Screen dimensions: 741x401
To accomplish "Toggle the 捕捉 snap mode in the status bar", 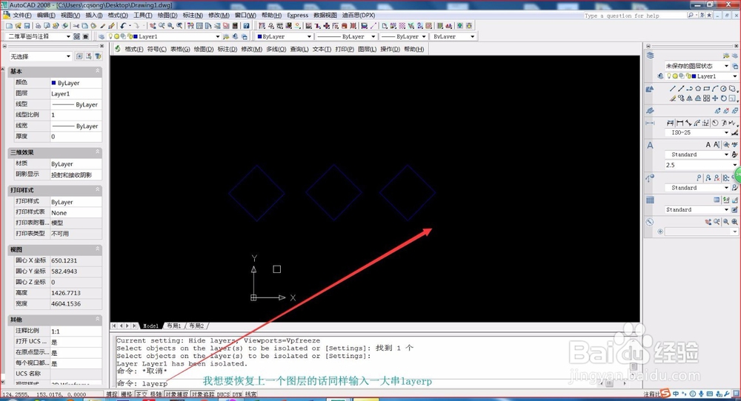I will tap(112, 394).
